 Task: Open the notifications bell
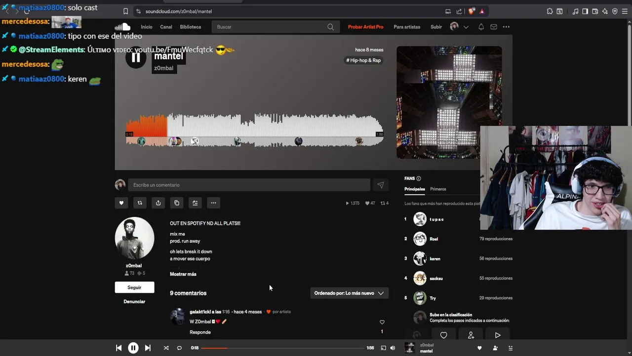tap(481, 27)
